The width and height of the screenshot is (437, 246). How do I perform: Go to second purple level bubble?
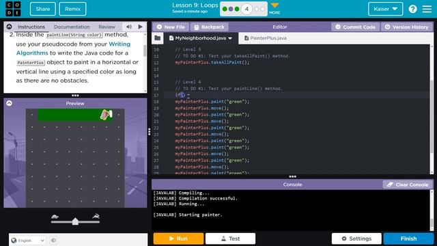pyautogui.click(x=231, y=9)
